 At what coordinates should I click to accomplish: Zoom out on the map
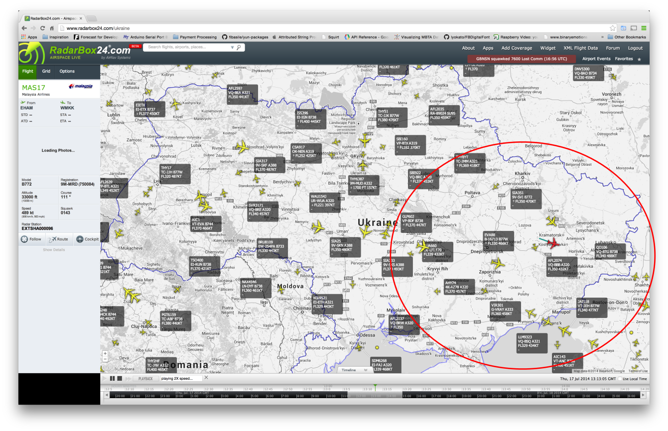click(x=105, y=359)
